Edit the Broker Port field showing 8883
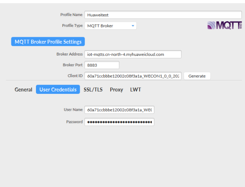This screenshot has width=245, height=187. [x=102, y=65]
